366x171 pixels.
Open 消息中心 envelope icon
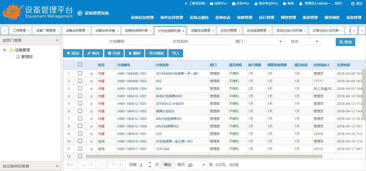pos(211,3)
